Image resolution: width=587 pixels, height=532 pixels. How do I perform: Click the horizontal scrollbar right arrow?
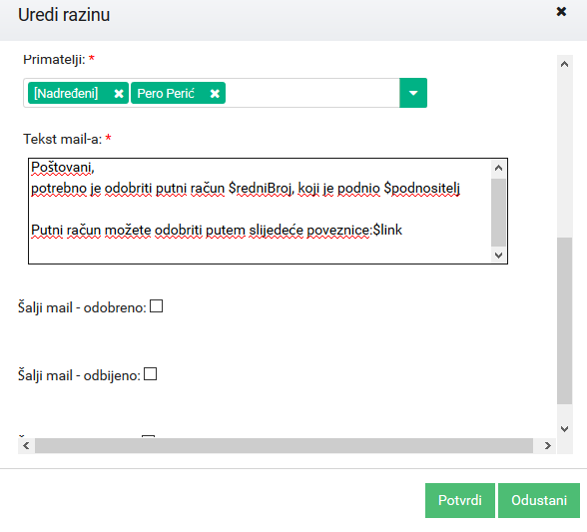pos(548,445)
